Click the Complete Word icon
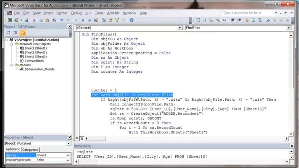This screenshot has height=168, width=299. (224, 20)
